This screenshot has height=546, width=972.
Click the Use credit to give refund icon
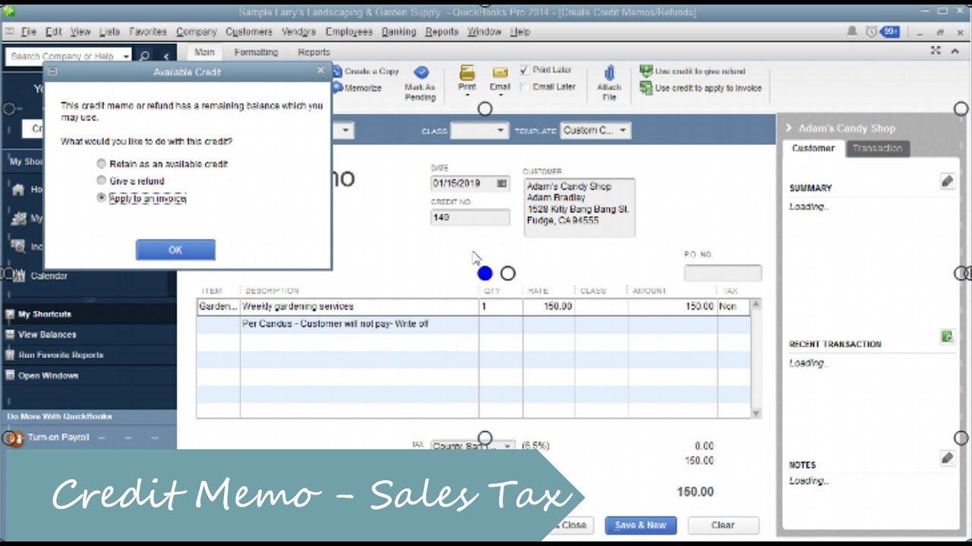tap(646, 71)
